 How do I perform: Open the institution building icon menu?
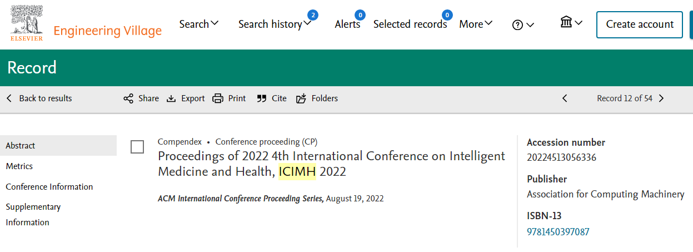point(571,23)
